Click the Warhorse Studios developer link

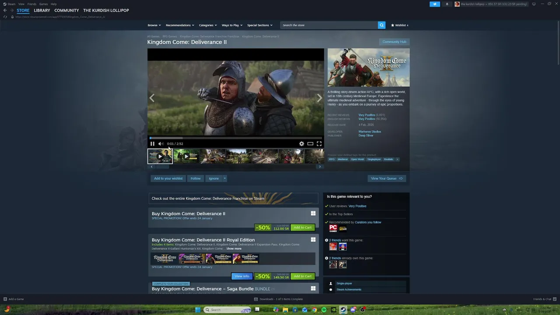tap(370, 132)
